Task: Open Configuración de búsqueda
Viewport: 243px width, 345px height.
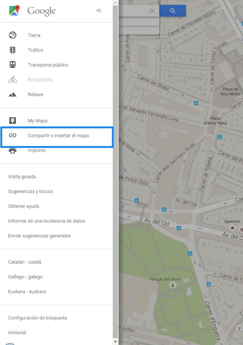Action: 37,318
